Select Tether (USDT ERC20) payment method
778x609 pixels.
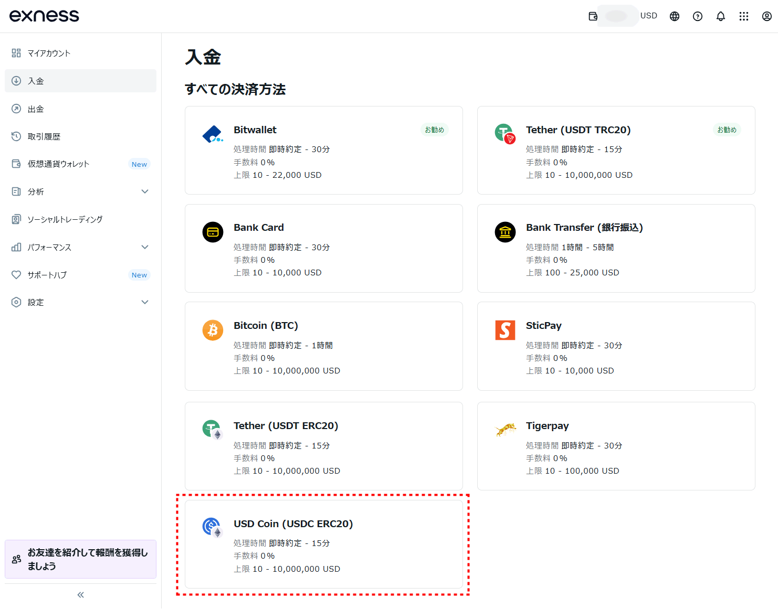324,446
